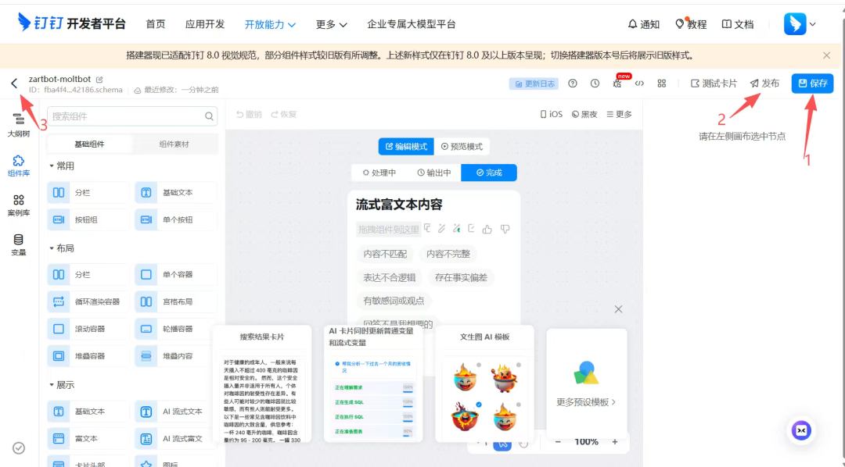Switch to 预览模式 preview mode
Image resolution: width=845 pixels, height=467 pixels.
tap(463, 146)
